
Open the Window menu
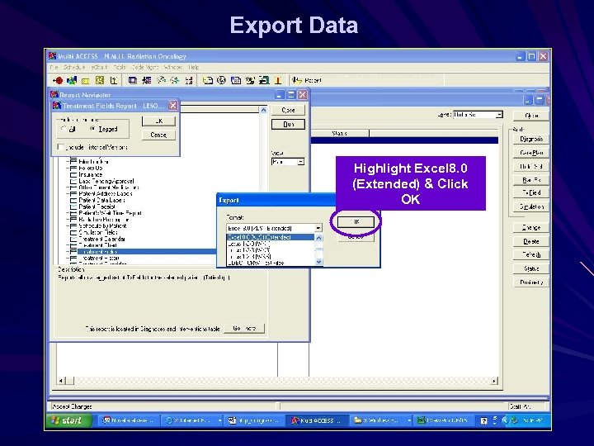172,68
